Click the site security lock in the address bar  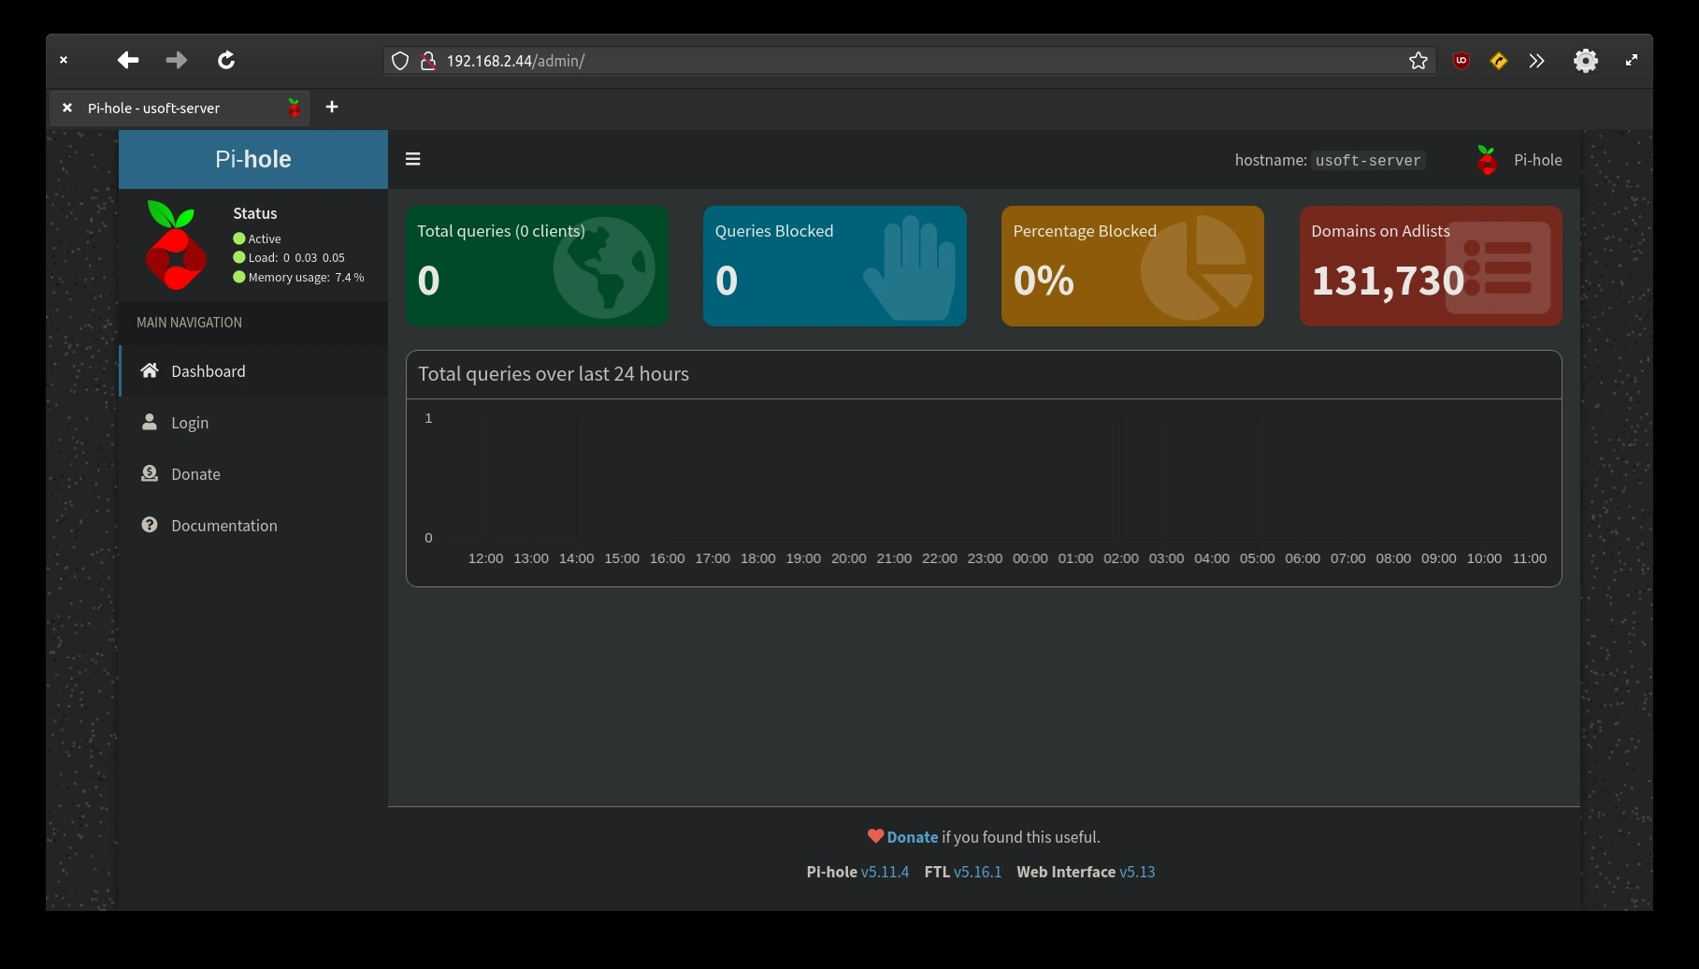point(428,61)
